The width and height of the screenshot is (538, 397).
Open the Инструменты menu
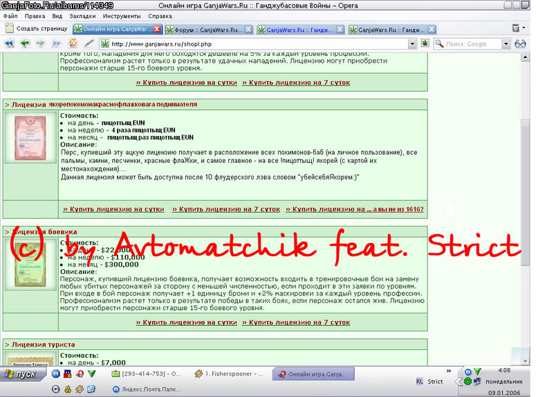click(122, 16)
